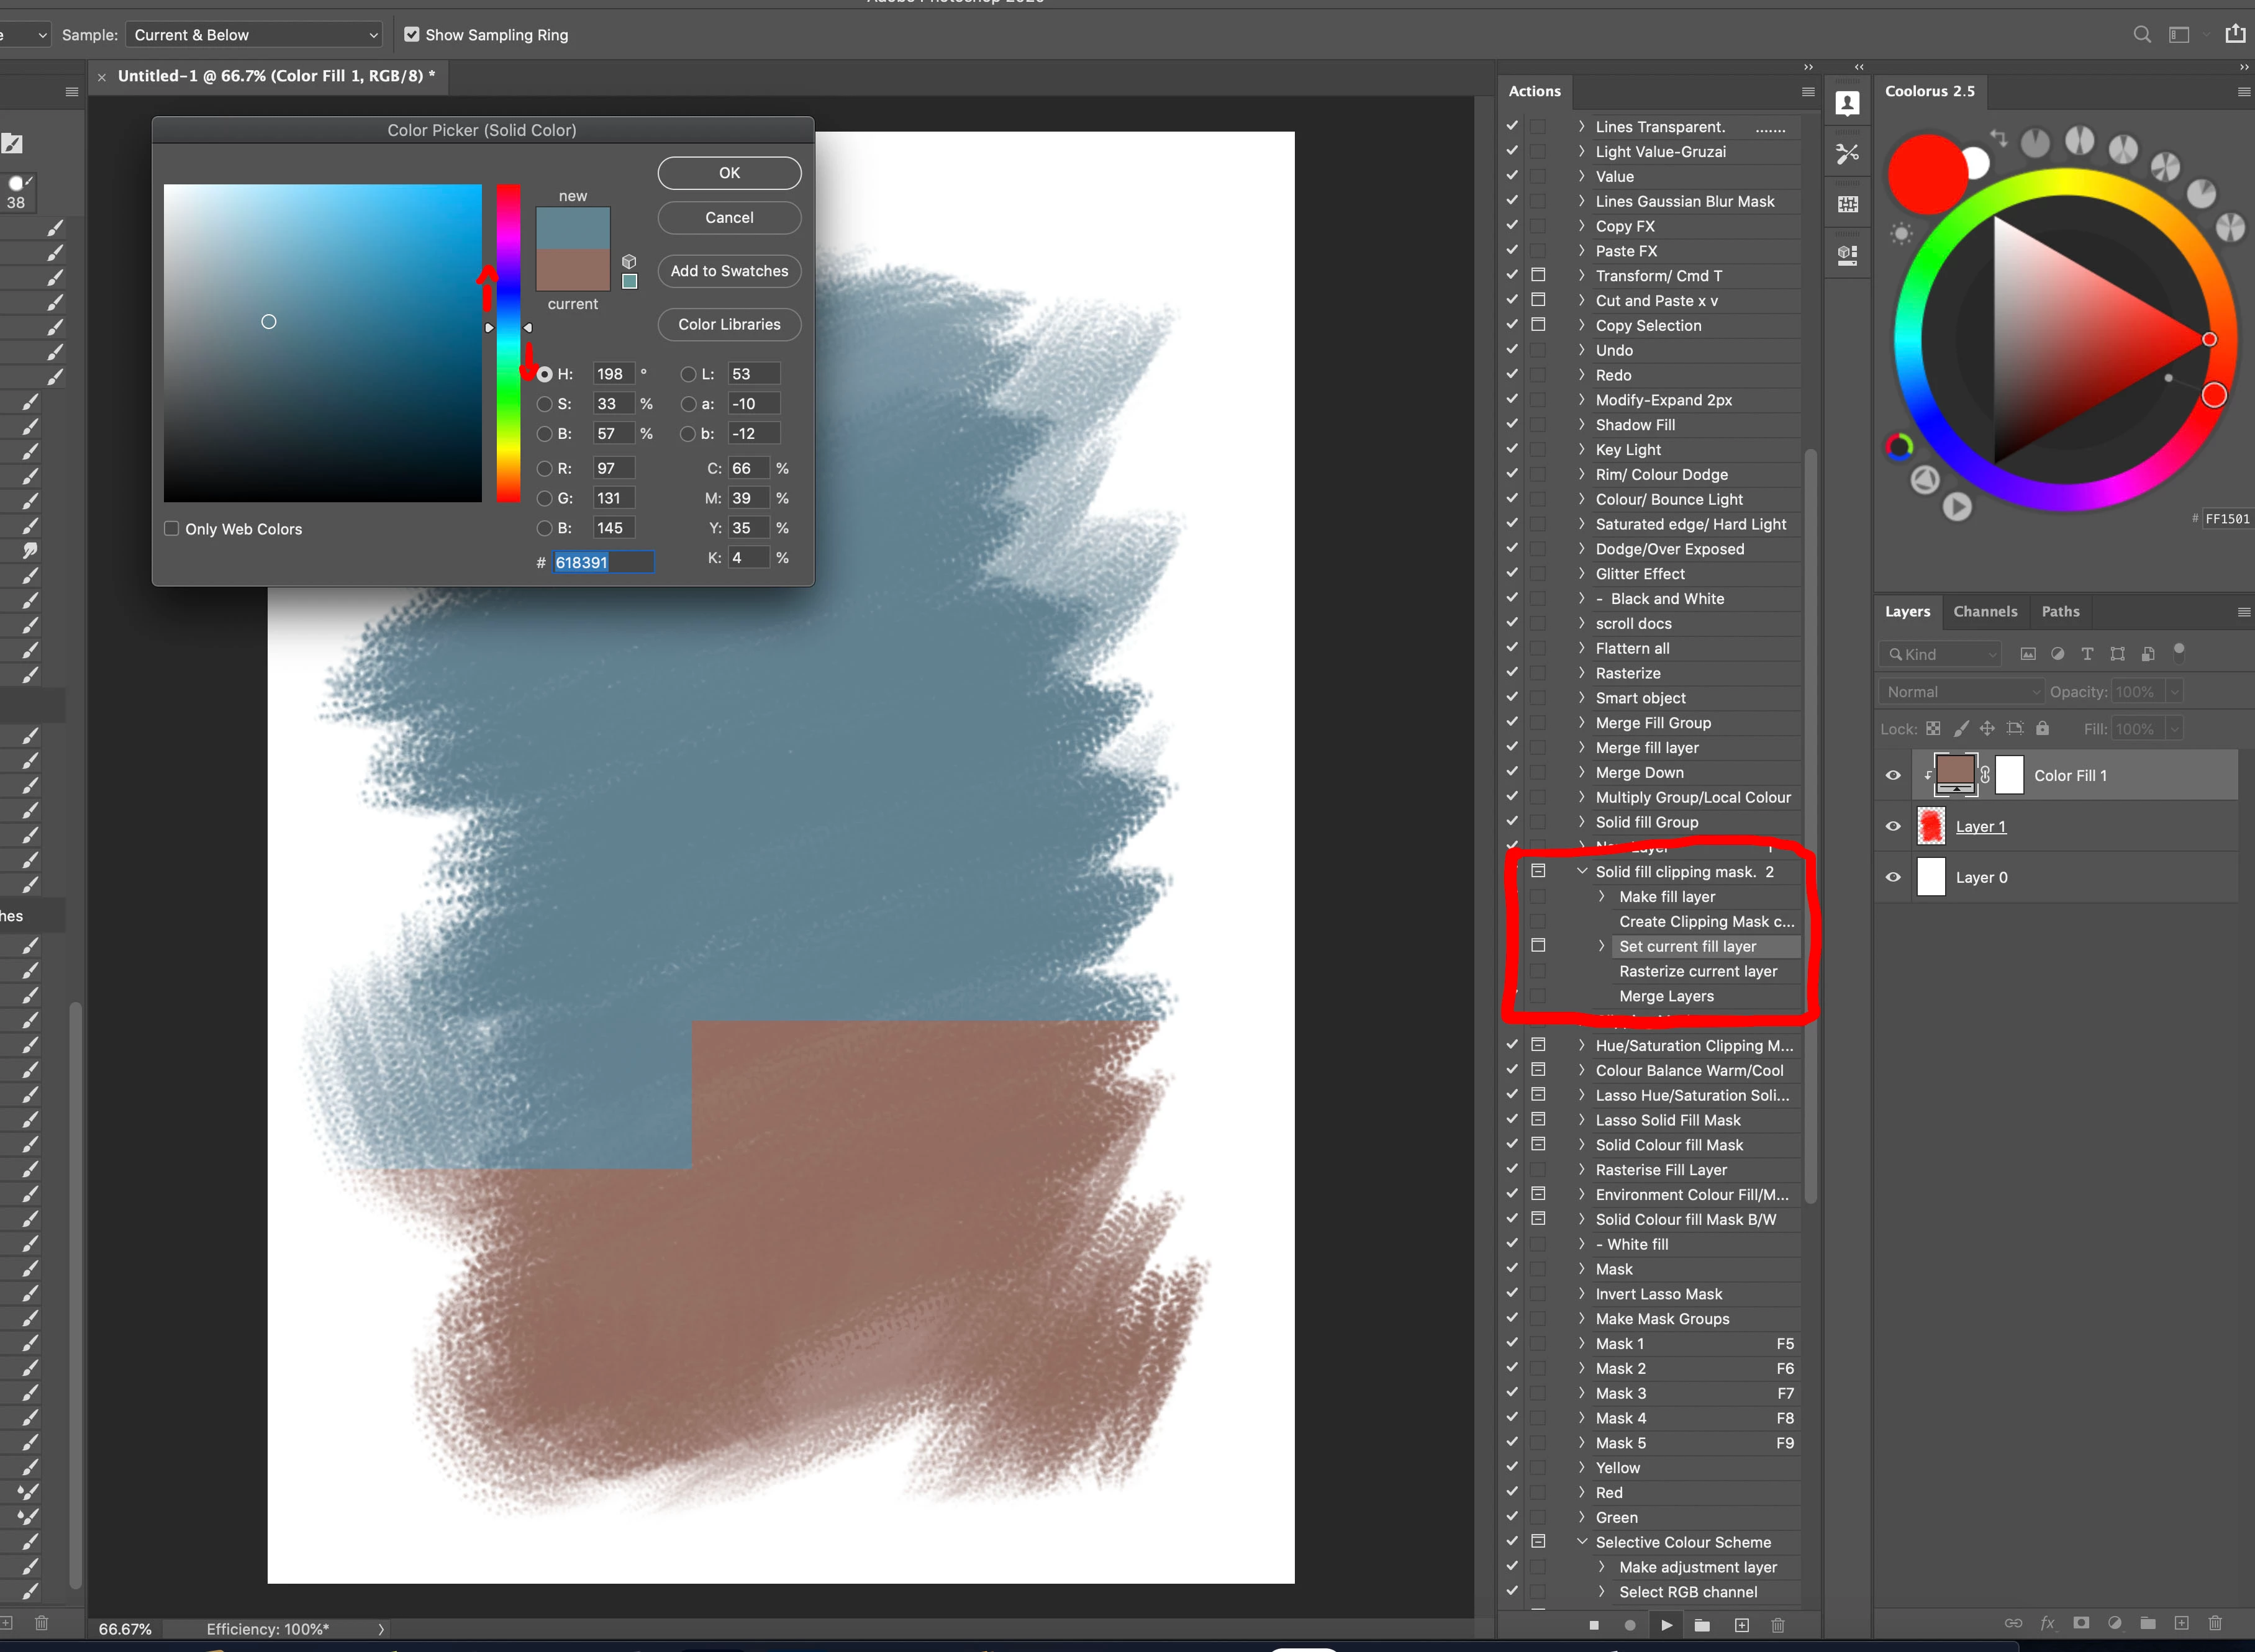Click Add layer mask icon in Layers panel
This screenshot has width=2255, height=1652.
click(x=2081, y=1623)
